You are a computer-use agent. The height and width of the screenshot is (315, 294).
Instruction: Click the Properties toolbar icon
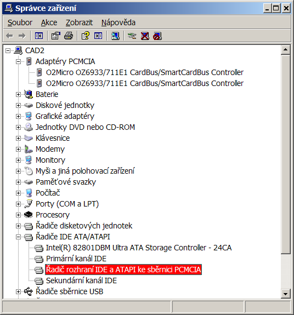(56, 36)
